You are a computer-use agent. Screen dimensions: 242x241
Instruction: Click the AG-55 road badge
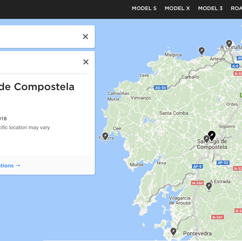point(161,88)
